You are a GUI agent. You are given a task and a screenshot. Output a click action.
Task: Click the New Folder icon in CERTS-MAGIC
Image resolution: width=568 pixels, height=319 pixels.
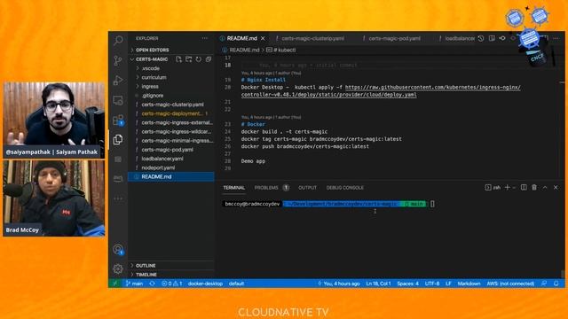click(x=189, y=59)
